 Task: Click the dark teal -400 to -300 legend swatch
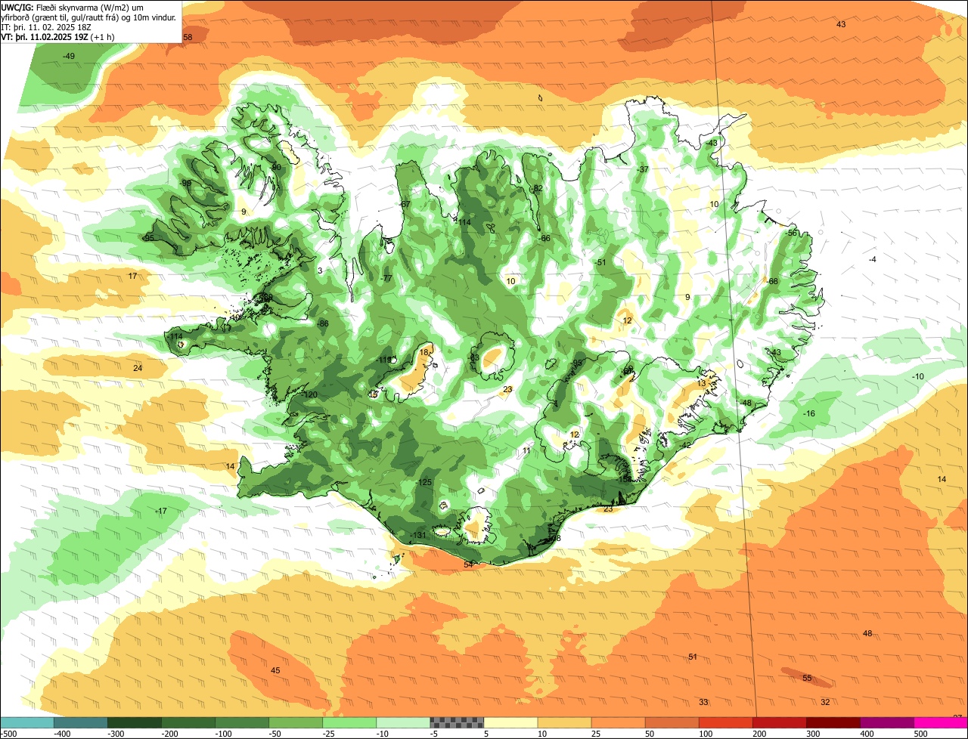(81, 722)
